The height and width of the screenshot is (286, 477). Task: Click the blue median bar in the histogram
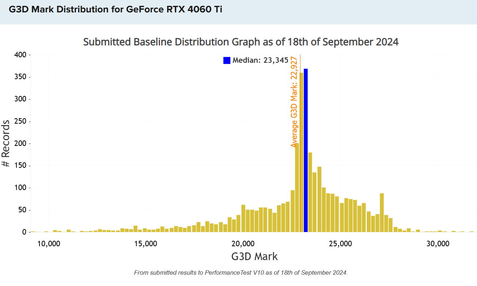pos(306,150)
